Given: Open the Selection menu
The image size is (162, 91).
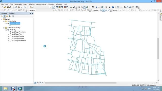Looking at the screenshot, I should tap(32, 4).
